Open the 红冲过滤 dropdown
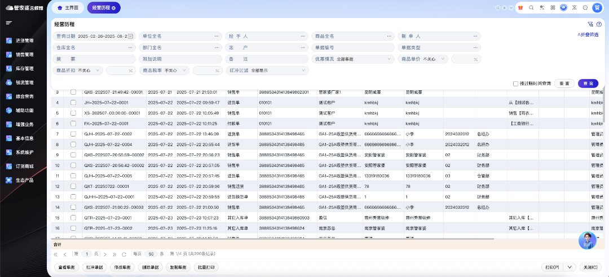609x277 pixels. [x=304, y=71]
